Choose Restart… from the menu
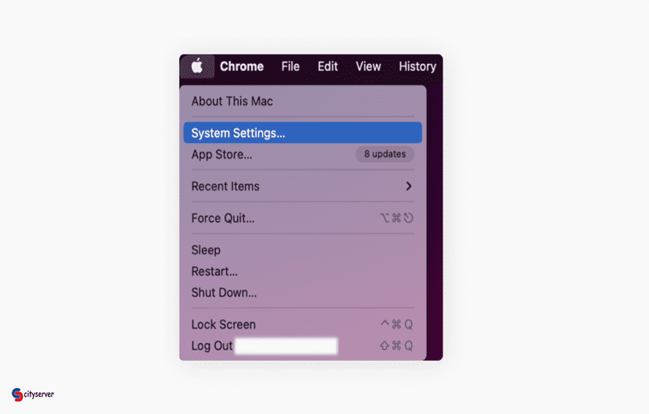 click(x=303, y=271)
